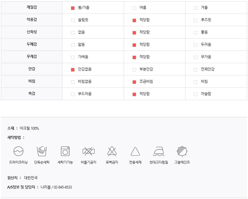The height and width of the screenshot is (199, 248).
Task: Click the 단독손세탁 hand wash icon
Action: tap(42, 151)
